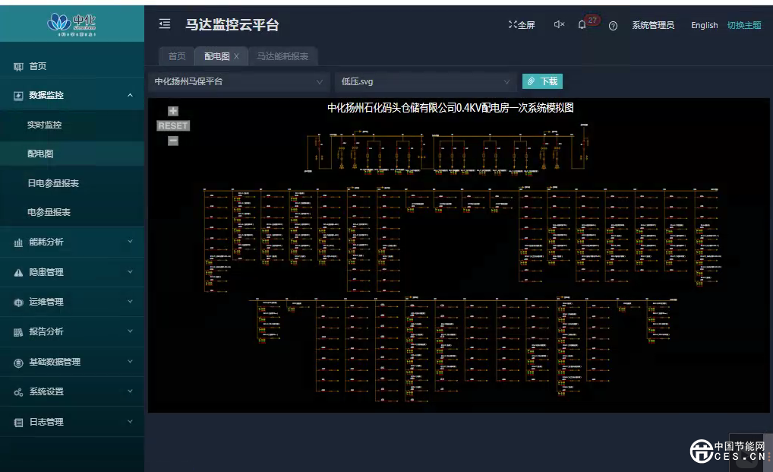Zoom in the diagram with plus button
Screen dimensions: 773x472
[173, 111]
